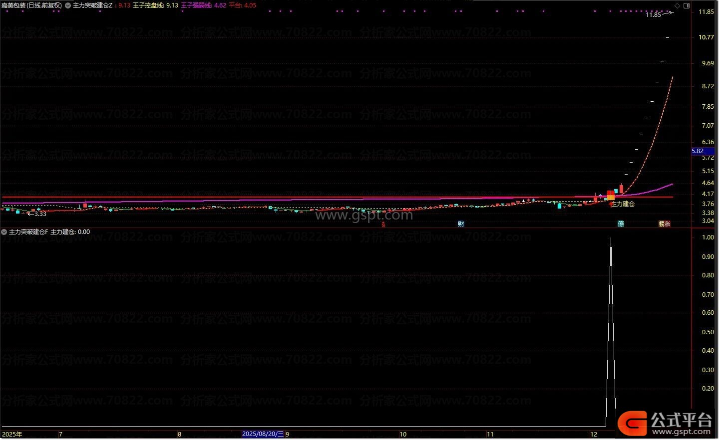This screenshot has height=440, width=720.
Task: Click the 停 event marker icon
Action: click(x=621, y=224)
